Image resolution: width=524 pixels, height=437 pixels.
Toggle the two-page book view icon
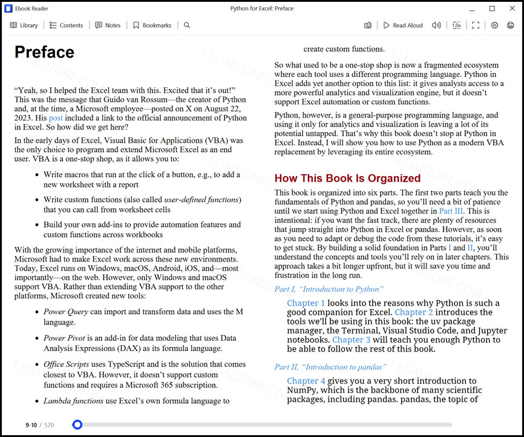[368, 25]
